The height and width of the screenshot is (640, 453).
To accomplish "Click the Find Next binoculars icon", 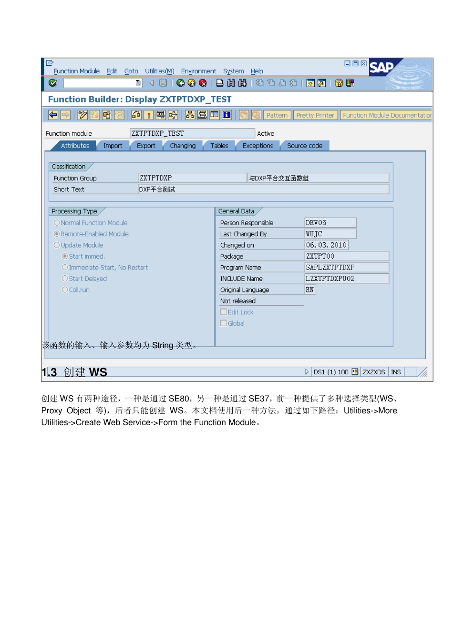I will click(242, 83).
